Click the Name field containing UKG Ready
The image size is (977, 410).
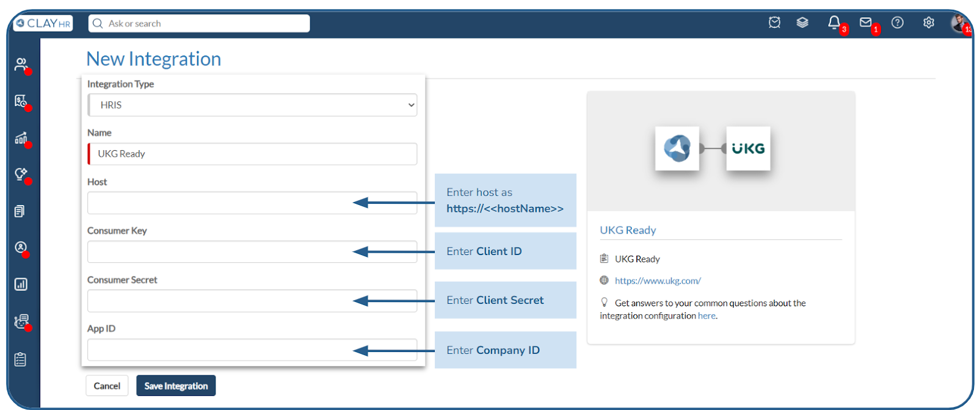tap(253, 154)
